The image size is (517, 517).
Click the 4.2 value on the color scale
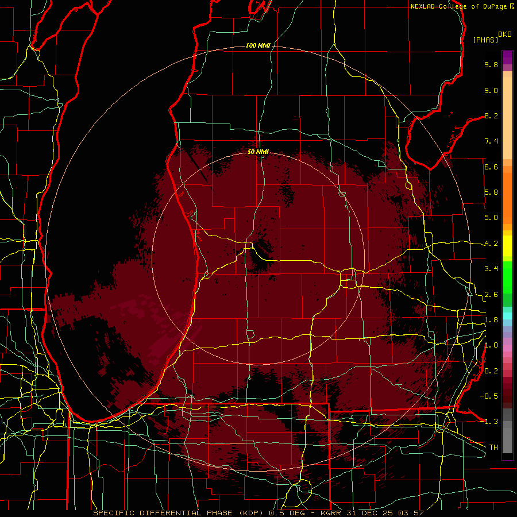(491, 244)
